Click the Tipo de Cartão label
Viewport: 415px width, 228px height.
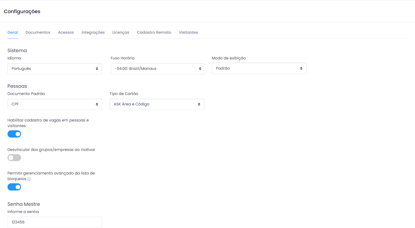(124, 94)
